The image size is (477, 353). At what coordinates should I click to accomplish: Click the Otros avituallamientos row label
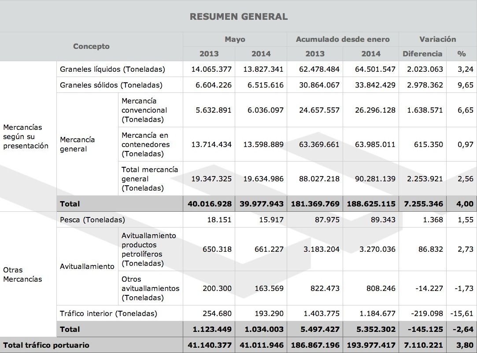150,288
